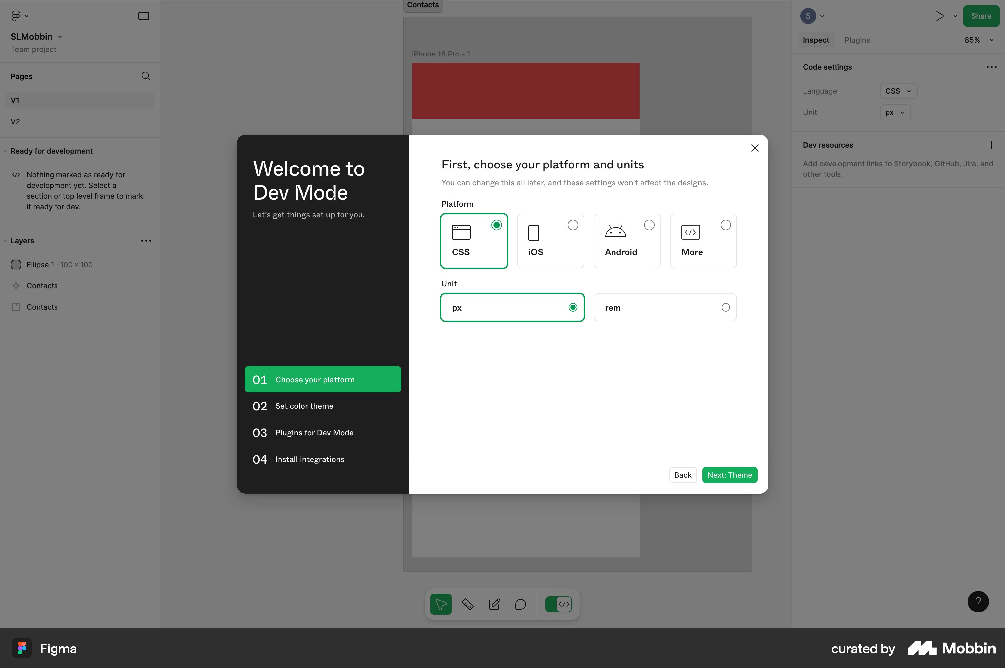This screenshot has width=1005, height=668.
Task: Open the help question mark button
Action: tap(978, 602)
